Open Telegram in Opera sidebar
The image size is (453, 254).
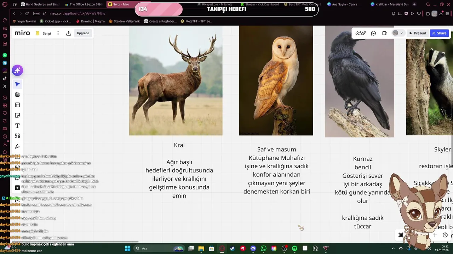tap(5, 63)
